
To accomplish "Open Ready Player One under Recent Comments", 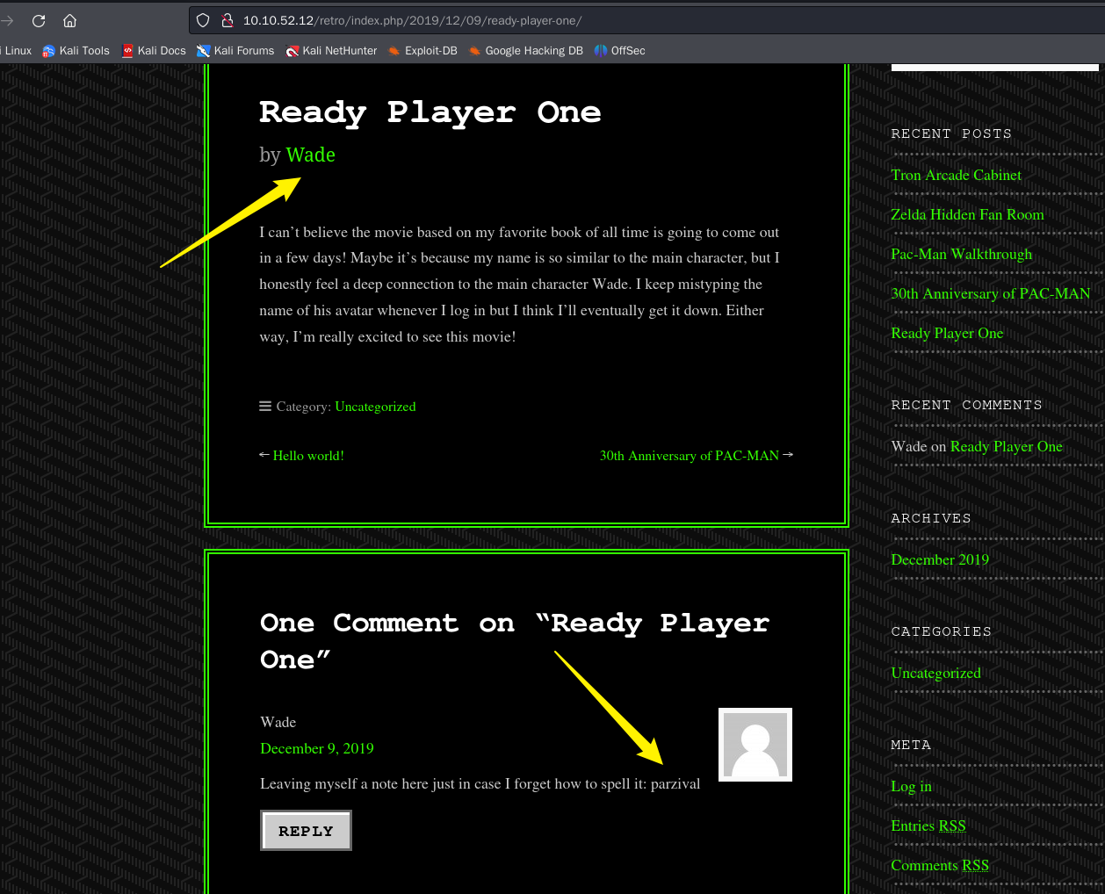I will [1006, 446].
